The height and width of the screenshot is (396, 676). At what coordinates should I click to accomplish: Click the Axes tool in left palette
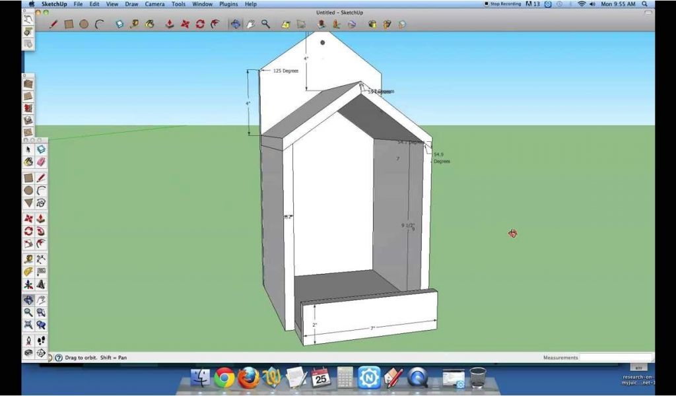pos(28,285)
